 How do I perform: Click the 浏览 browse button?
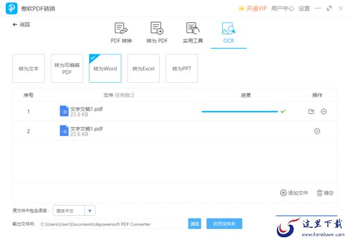point(195,224)
